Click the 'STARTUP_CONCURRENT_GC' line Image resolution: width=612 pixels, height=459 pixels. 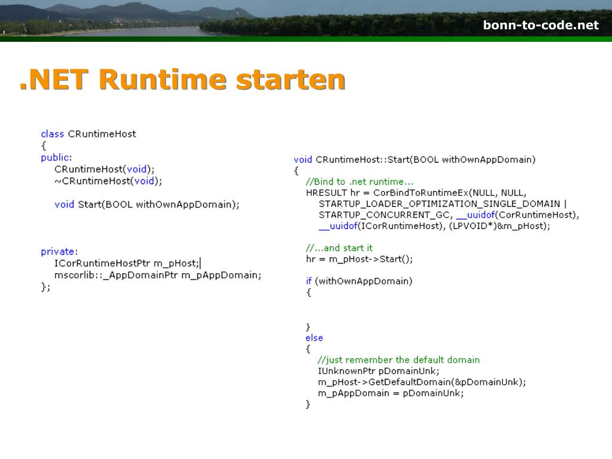pos(449,215)
